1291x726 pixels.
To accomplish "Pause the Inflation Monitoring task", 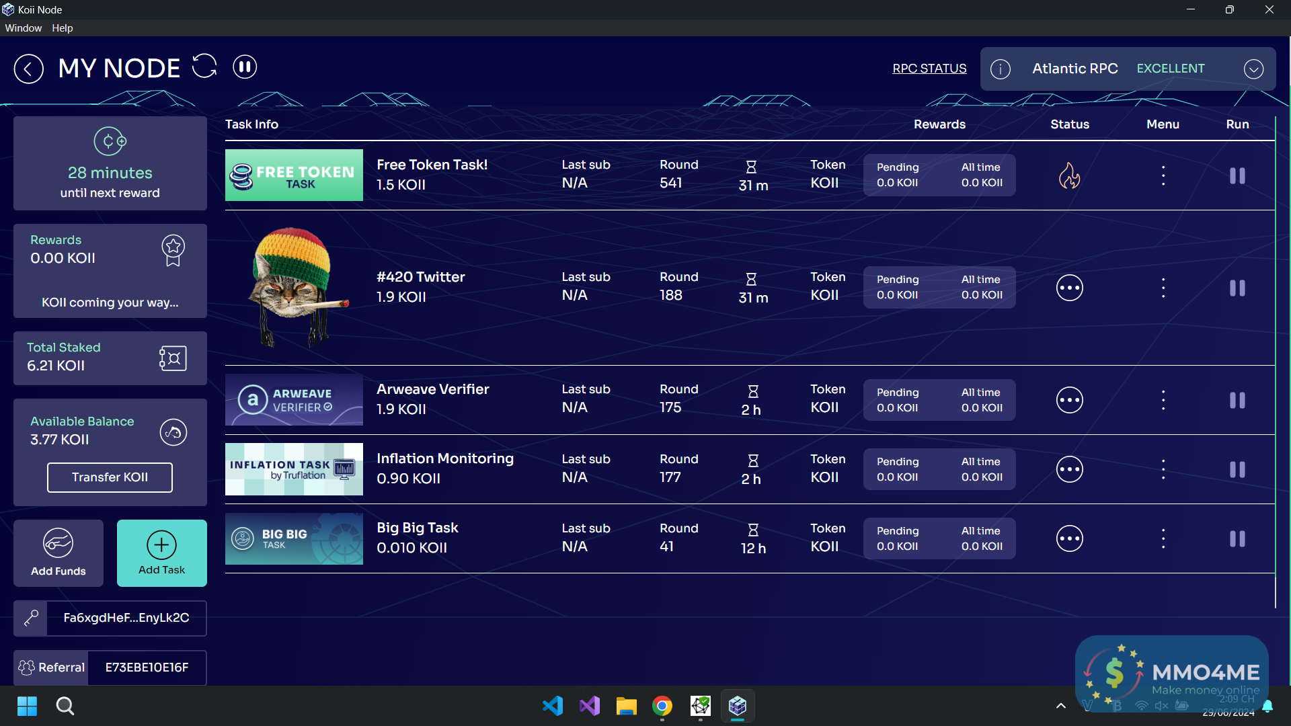I will 1237,470.
